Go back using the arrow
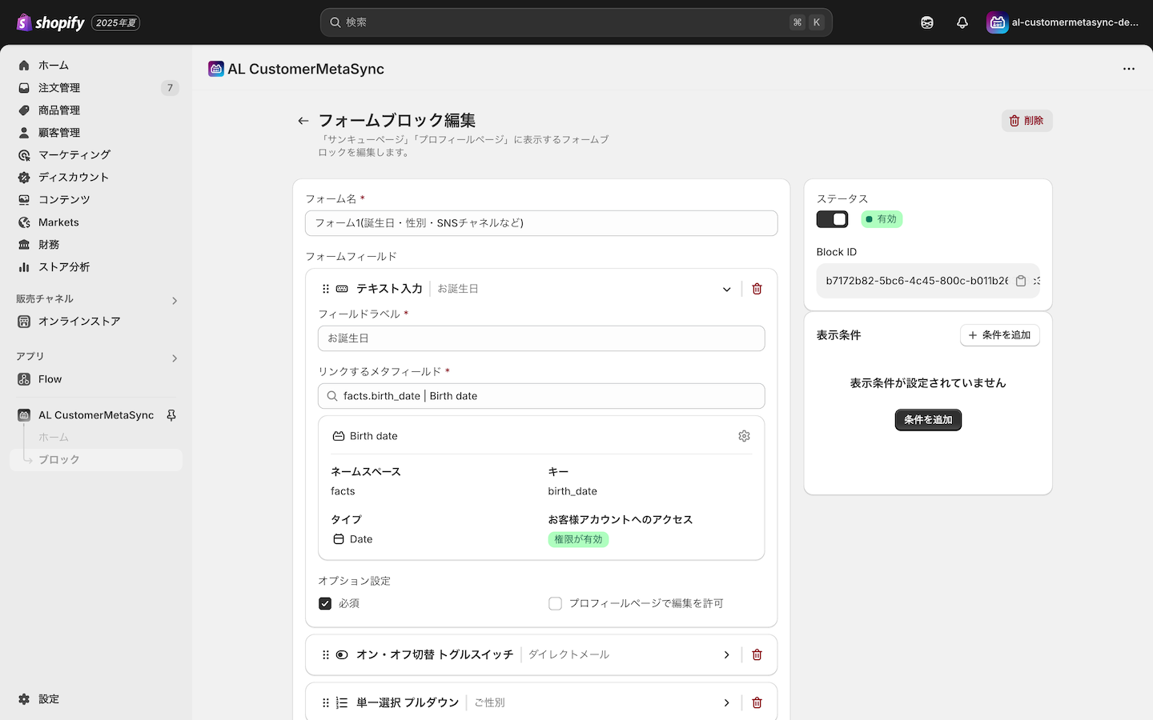This screenshot has width=1153, height=720. pos(303,121)
